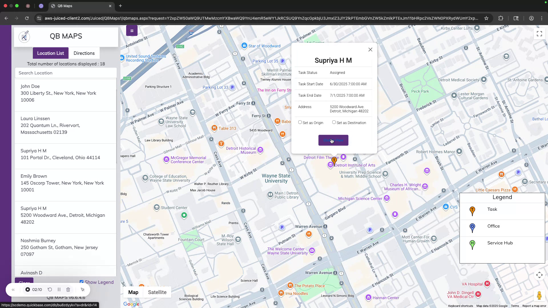Click the pan control arrows above Pegman
This screenshot has width=548, height=308.
539,275
